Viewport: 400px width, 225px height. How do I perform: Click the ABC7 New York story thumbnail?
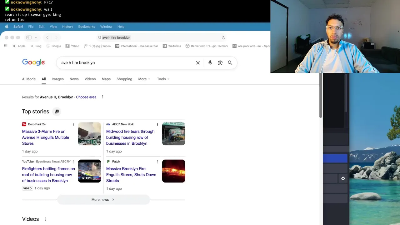click(x=173, y=134)
